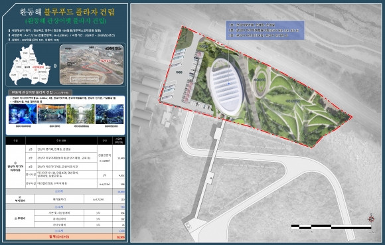385x245 pixels.
Task: Click the white regional map of Gyeongju
Action: pos(30,65)
